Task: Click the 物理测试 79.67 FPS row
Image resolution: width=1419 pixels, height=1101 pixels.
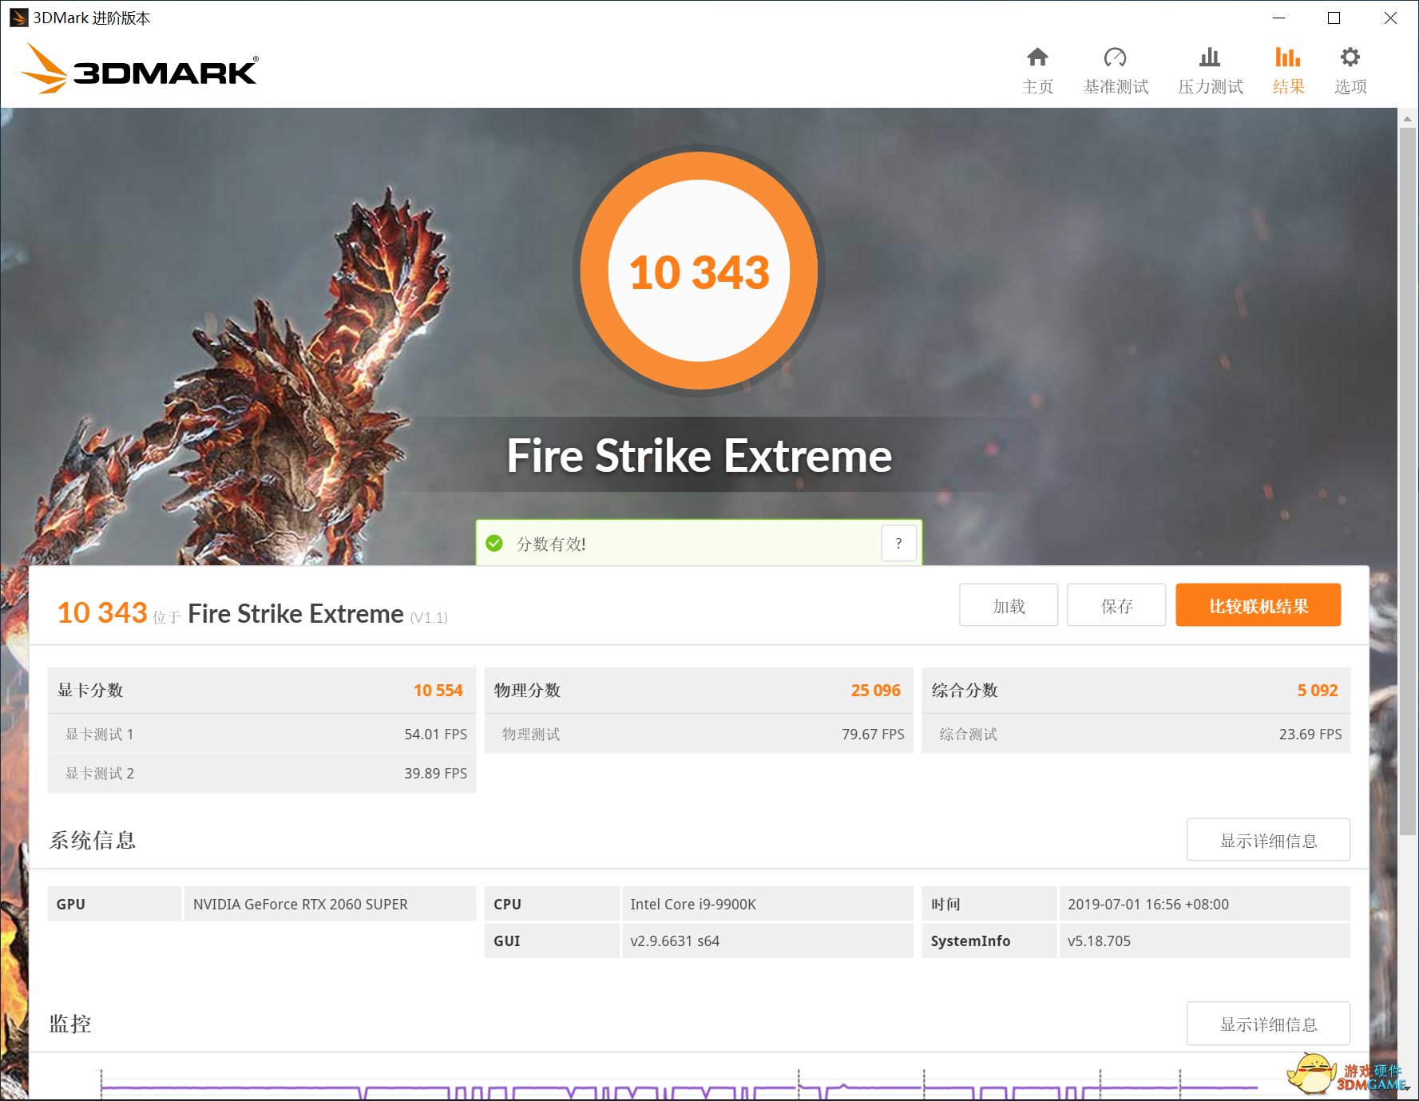Action: click(699, 734)
